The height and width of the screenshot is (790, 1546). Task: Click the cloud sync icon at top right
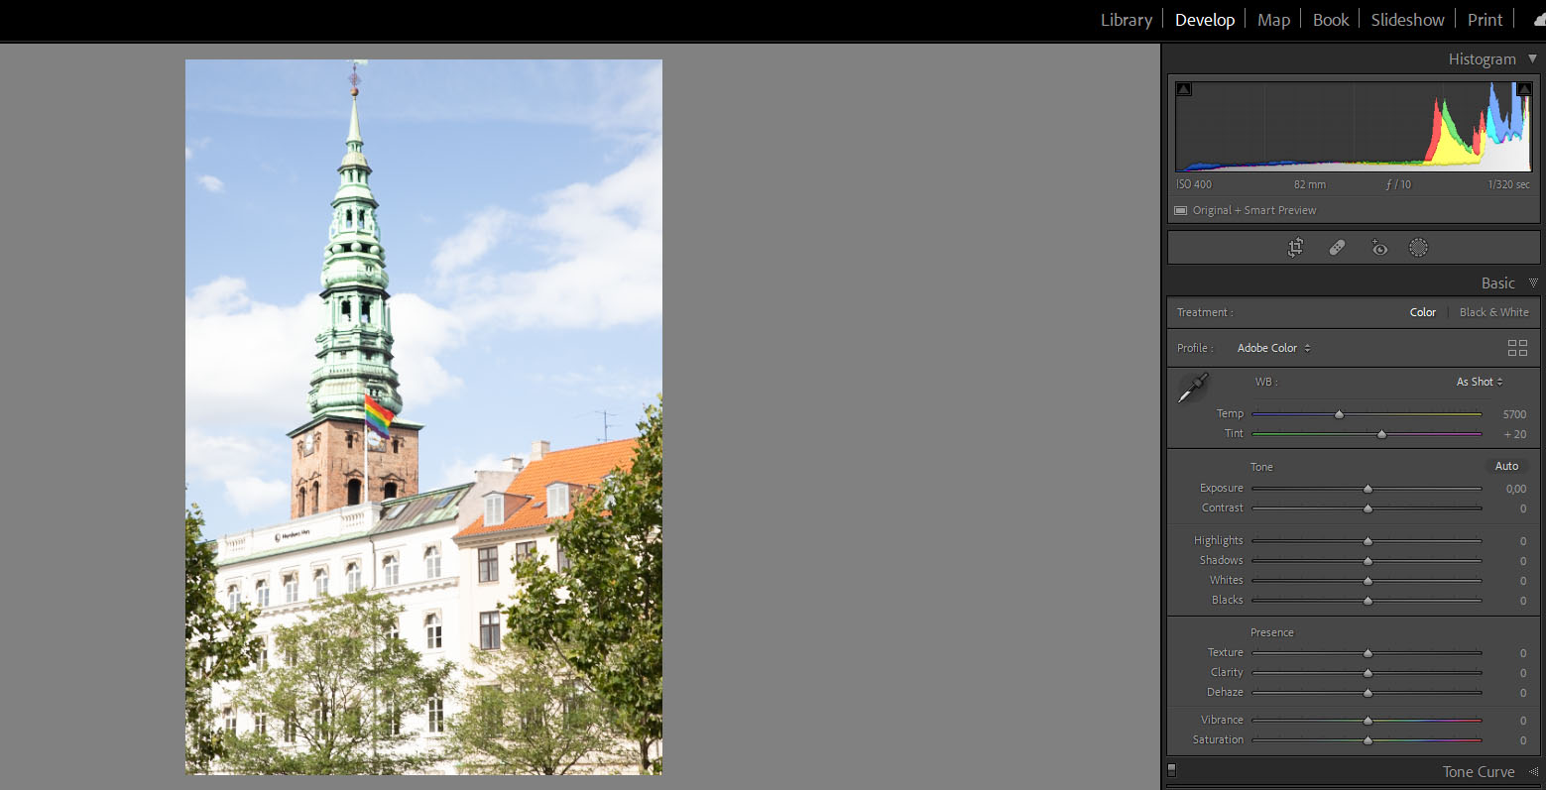tap(1539, 20)
